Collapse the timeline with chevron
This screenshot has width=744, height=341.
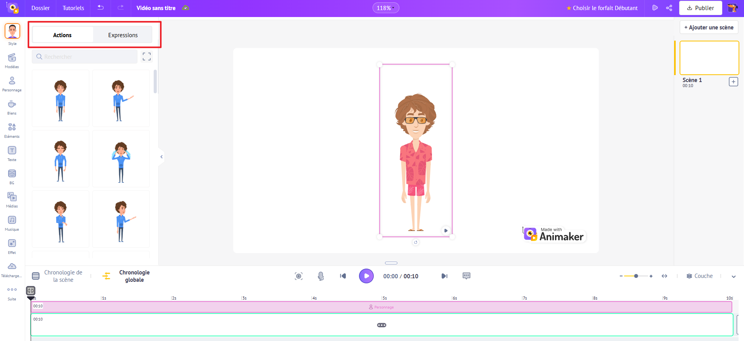(x=734, y=276)
